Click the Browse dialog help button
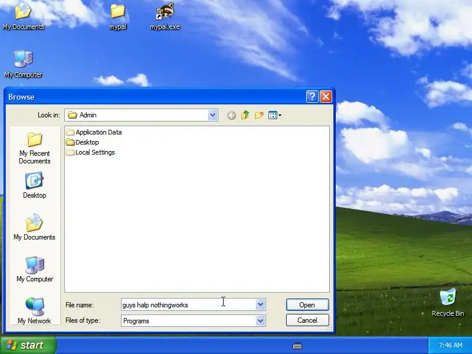472x354 pixels. [x=312, y=97]
